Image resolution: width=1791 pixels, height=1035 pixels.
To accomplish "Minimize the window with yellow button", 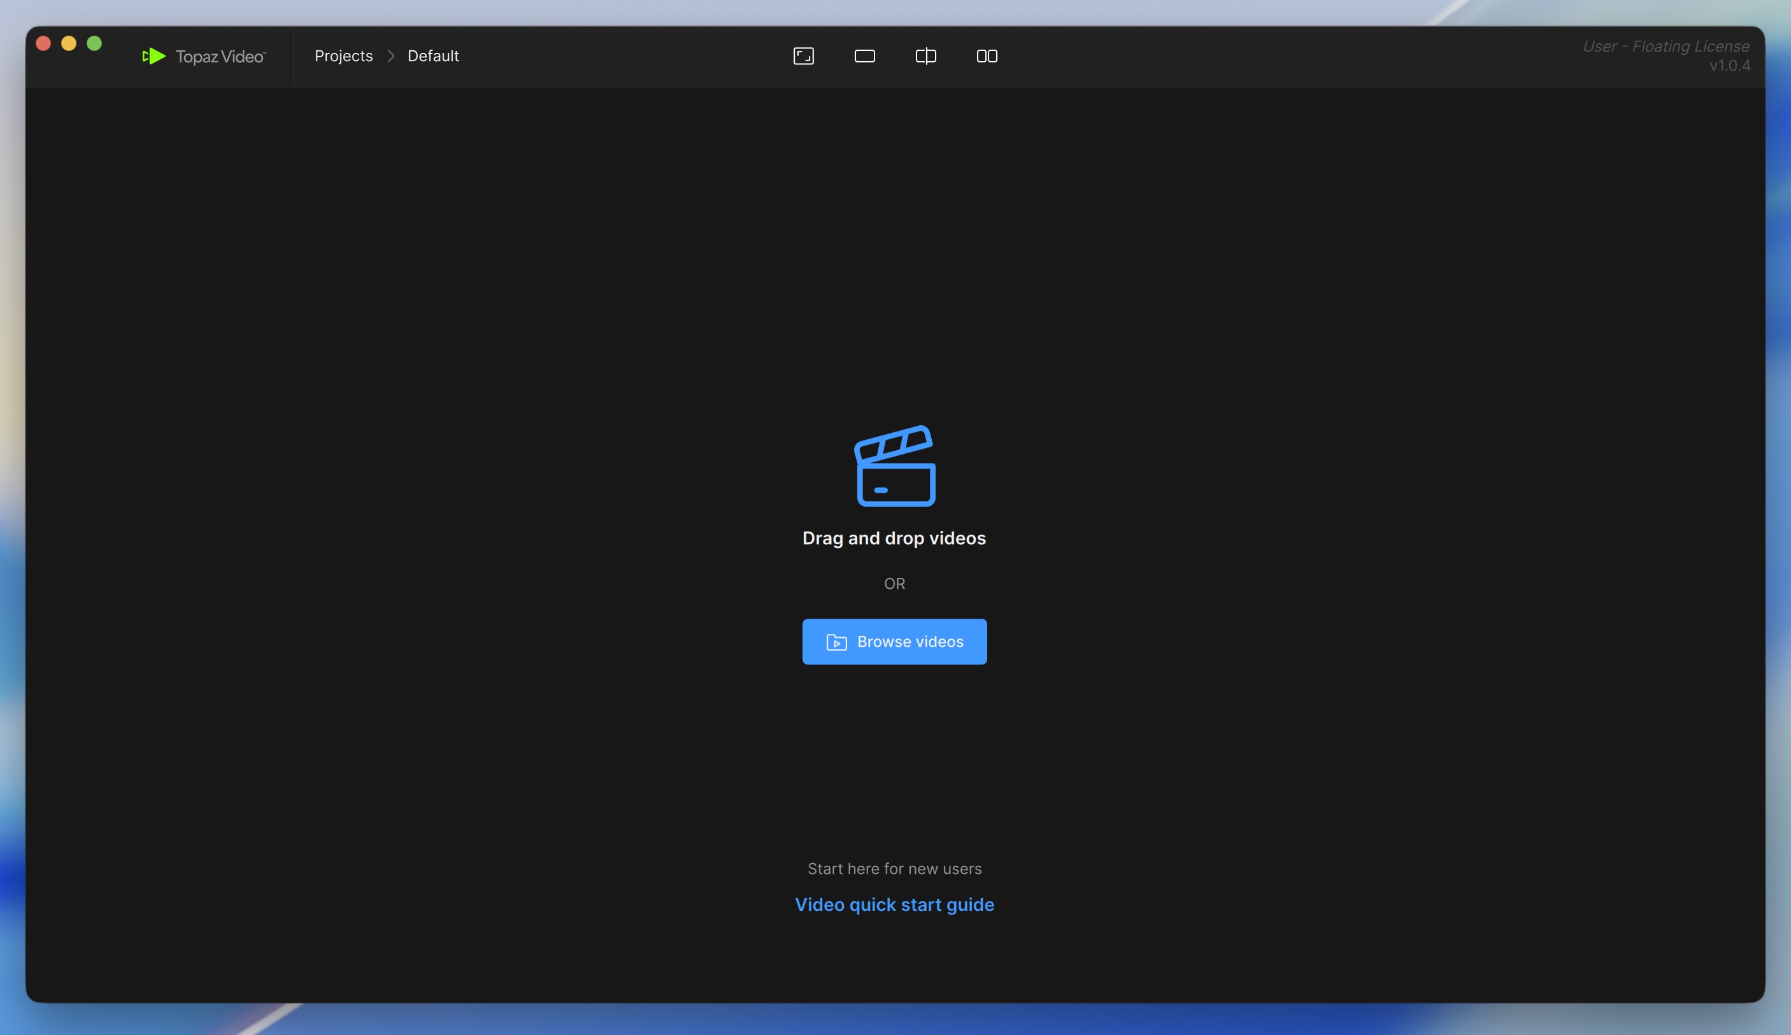I will click(69, 43).
